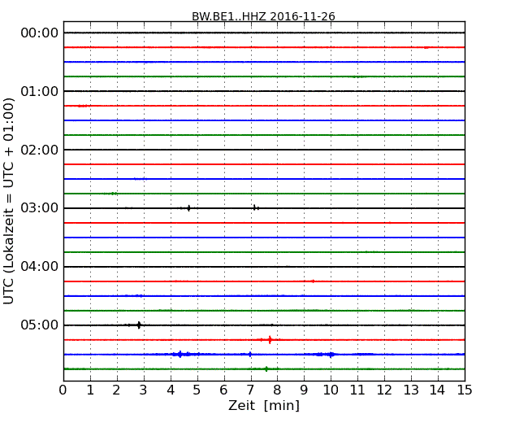This screenshot has height=423, width=528.
Task: Click x-axis tick label 8
Action: coord(277,390)
